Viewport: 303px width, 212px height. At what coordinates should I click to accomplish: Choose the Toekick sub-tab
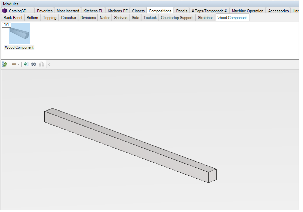pos(150,18)
